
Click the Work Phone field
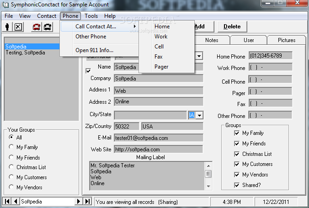click(271, 67)
